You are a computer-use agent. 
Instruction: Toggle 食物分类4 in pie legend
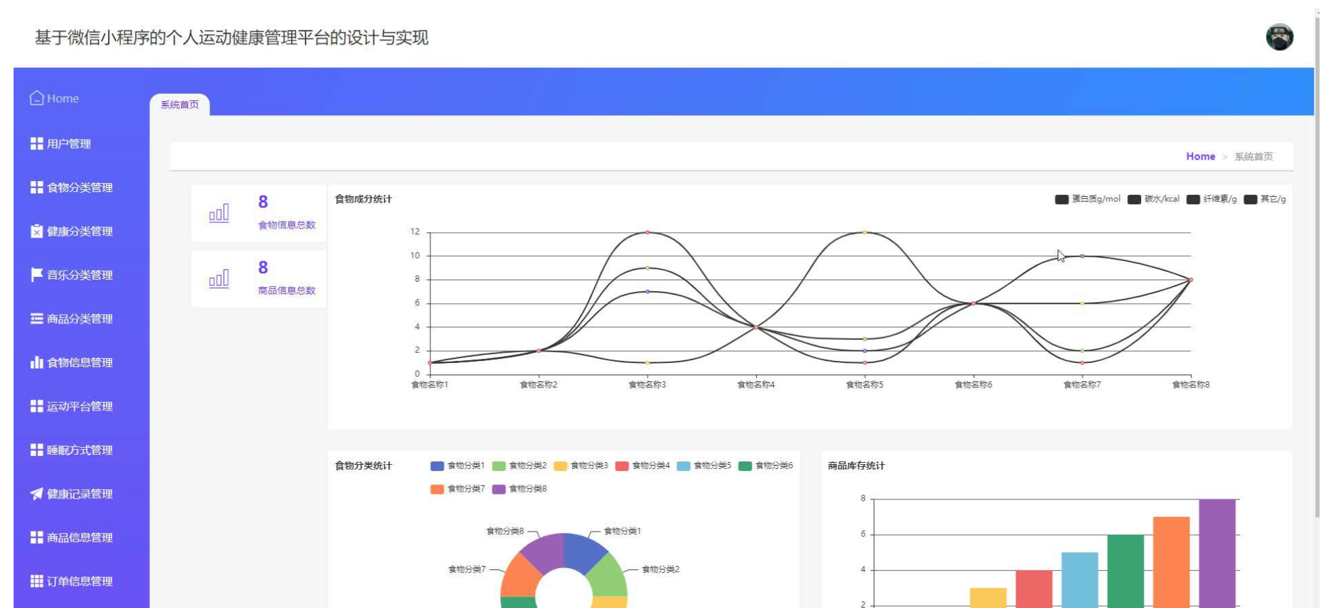[x=642, y=465]
